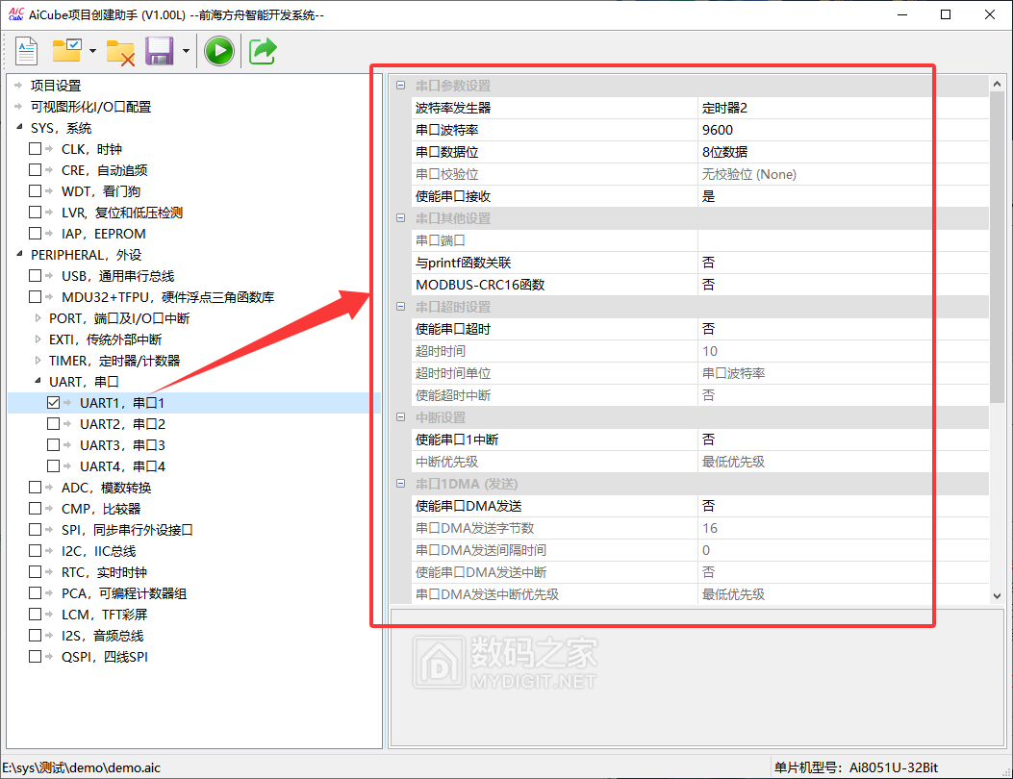Enable the UART2 checkbox

pyautogui.click(x=54, y=424)
